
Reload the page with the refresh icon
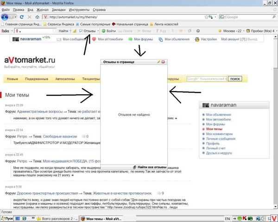pos(22,17)
